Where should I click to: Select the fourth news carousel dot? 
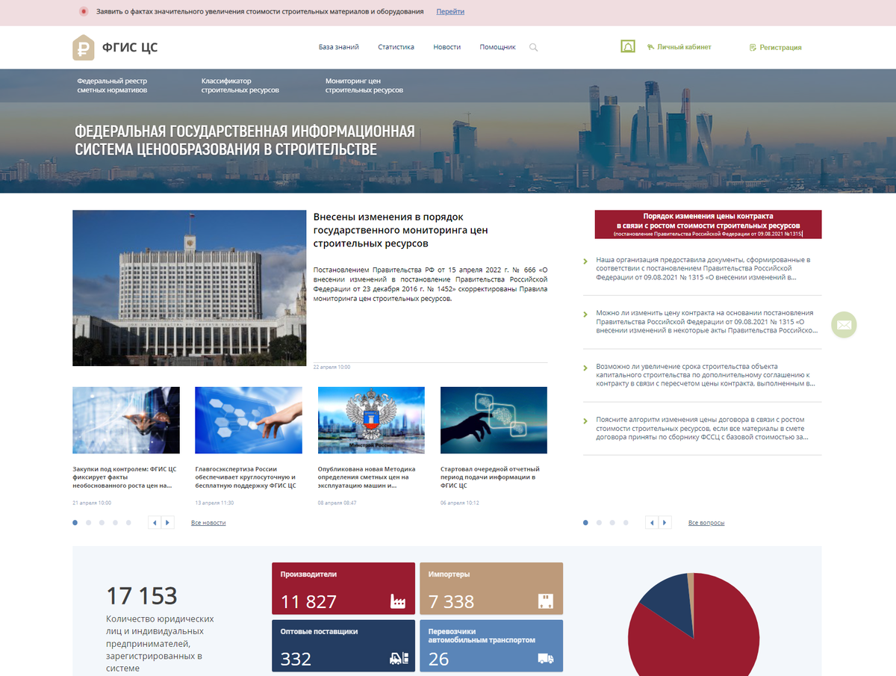[x=115, y=523]
